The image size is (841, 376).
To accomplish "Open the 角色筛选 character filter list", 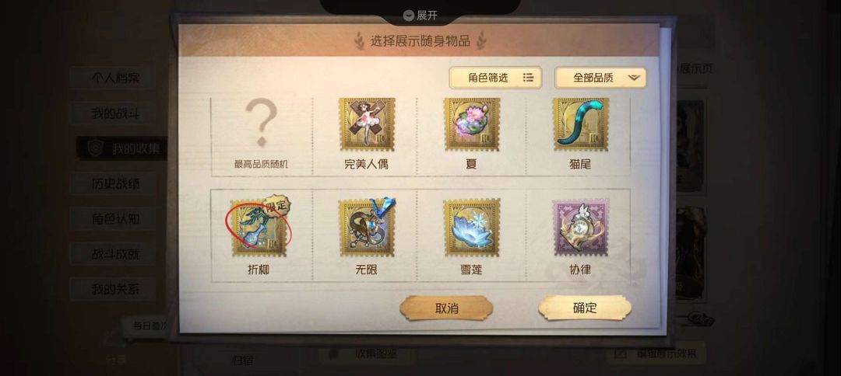I will pyautogui.click(x=495, y=78).
